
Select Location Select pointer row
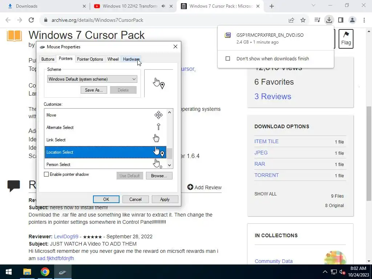click(x=106, y=152)
